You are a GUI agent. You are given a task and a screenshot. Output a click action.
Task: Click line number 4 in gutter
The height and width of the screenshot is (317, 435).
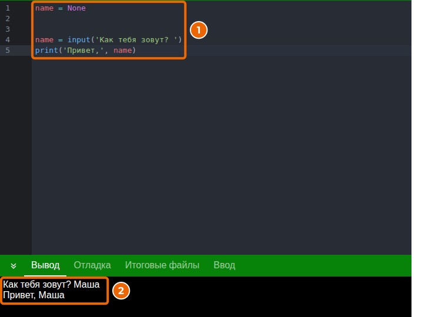click(x=8, y=40)
